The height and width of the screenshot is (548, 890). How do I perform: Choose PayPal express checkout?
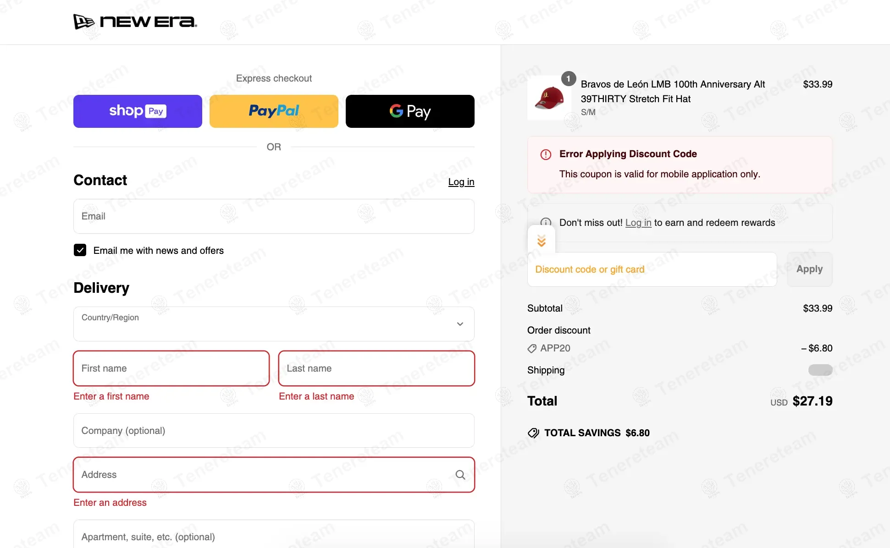click(274, 111)
